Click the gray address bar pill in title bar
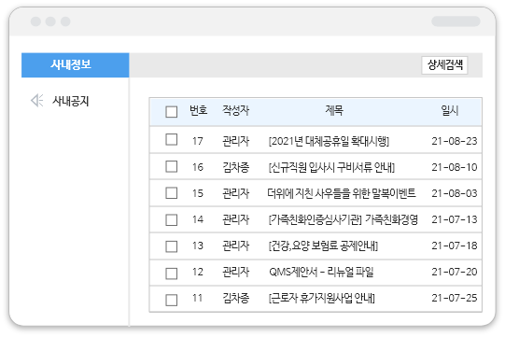The image size is (505, 337). (456, 21)
